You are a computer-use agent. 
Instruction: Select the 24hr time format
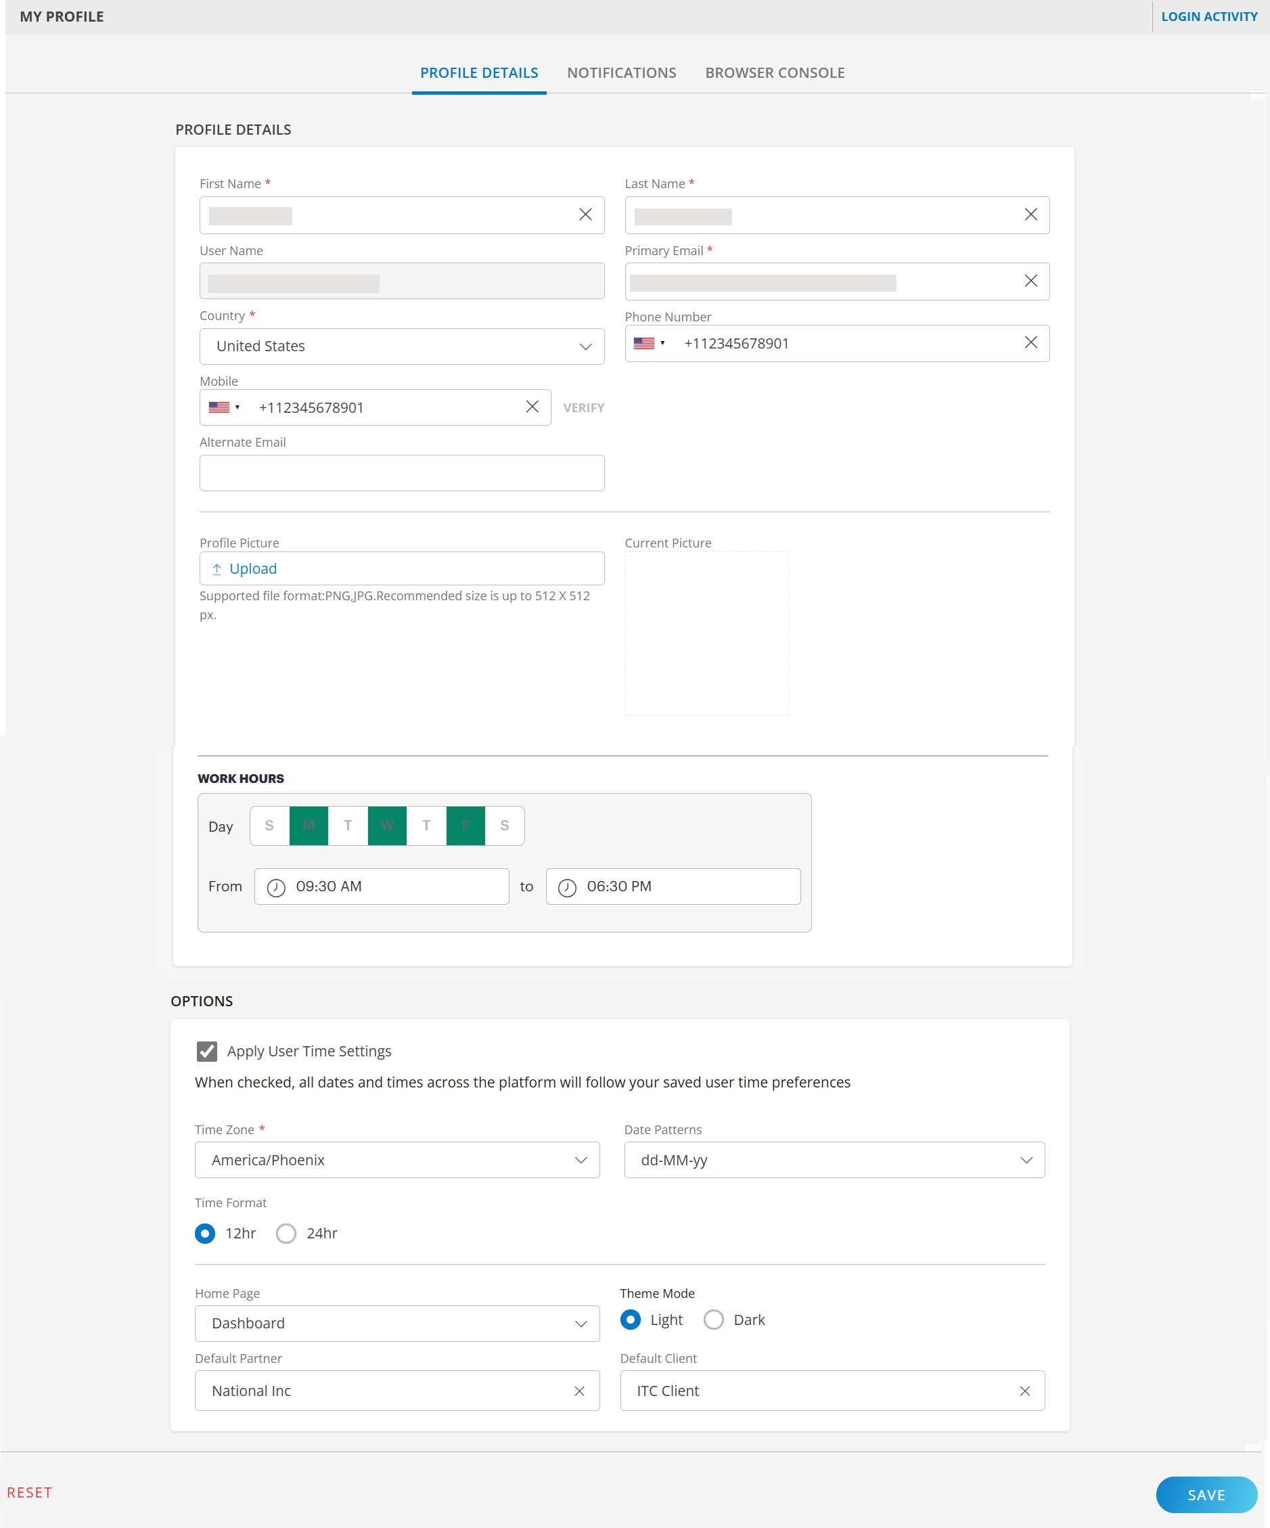pos(286,1234)
